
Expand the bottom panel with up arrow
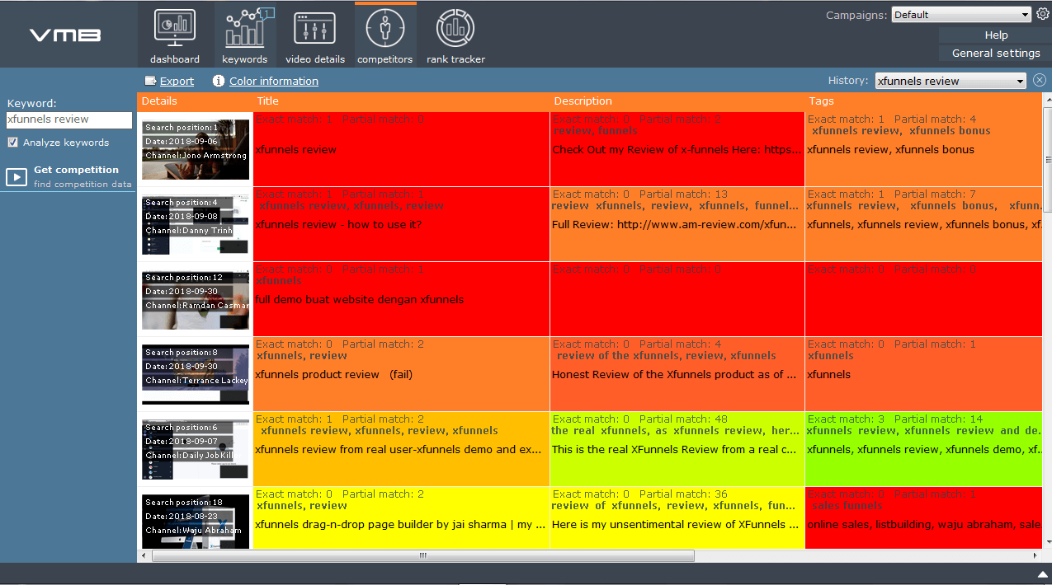1042,574
